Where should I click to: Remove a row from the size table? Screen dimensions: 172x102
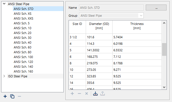[79, 93]
